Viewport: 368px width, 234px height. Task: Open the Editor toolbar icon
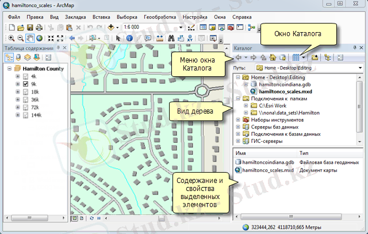(x=191, y=28)
